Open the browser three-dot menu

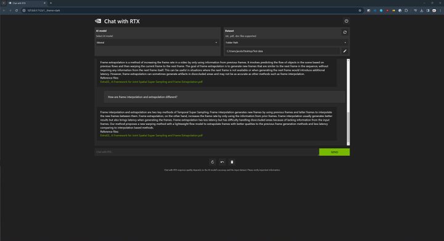tap(440, 10)
